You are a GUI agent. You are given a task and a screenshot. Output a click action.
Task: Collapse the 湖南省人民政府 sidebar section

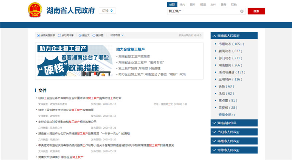[234, 36]
